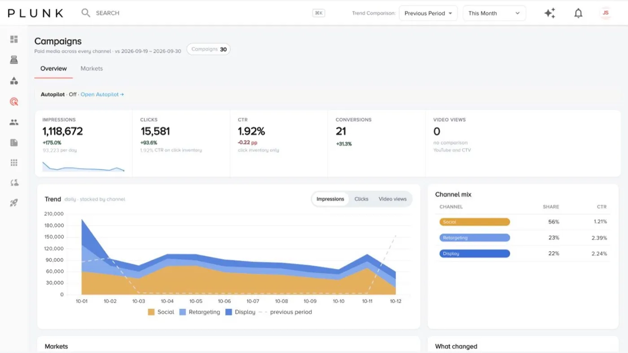Click the 1,118,672 impressions value
The width and height of the screenshot is (628, 353).
point(62,131)
